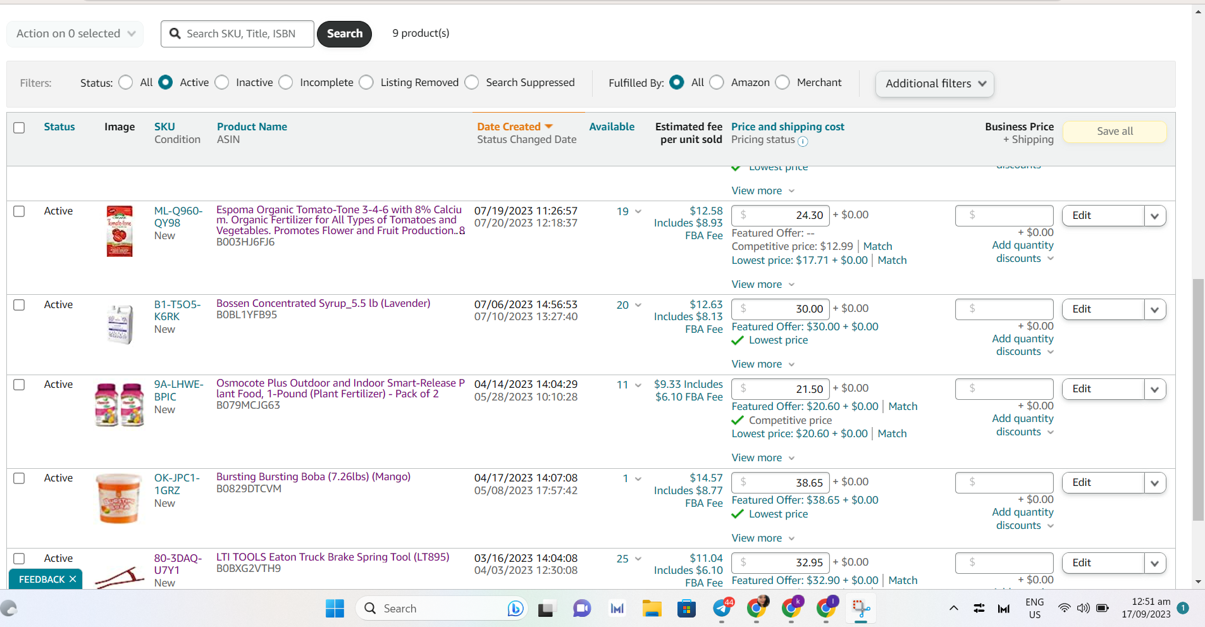Open the Bossen Syrup product thumbnail
Viewport: 1205px width, 627px height.
click(x=120, y=324)
